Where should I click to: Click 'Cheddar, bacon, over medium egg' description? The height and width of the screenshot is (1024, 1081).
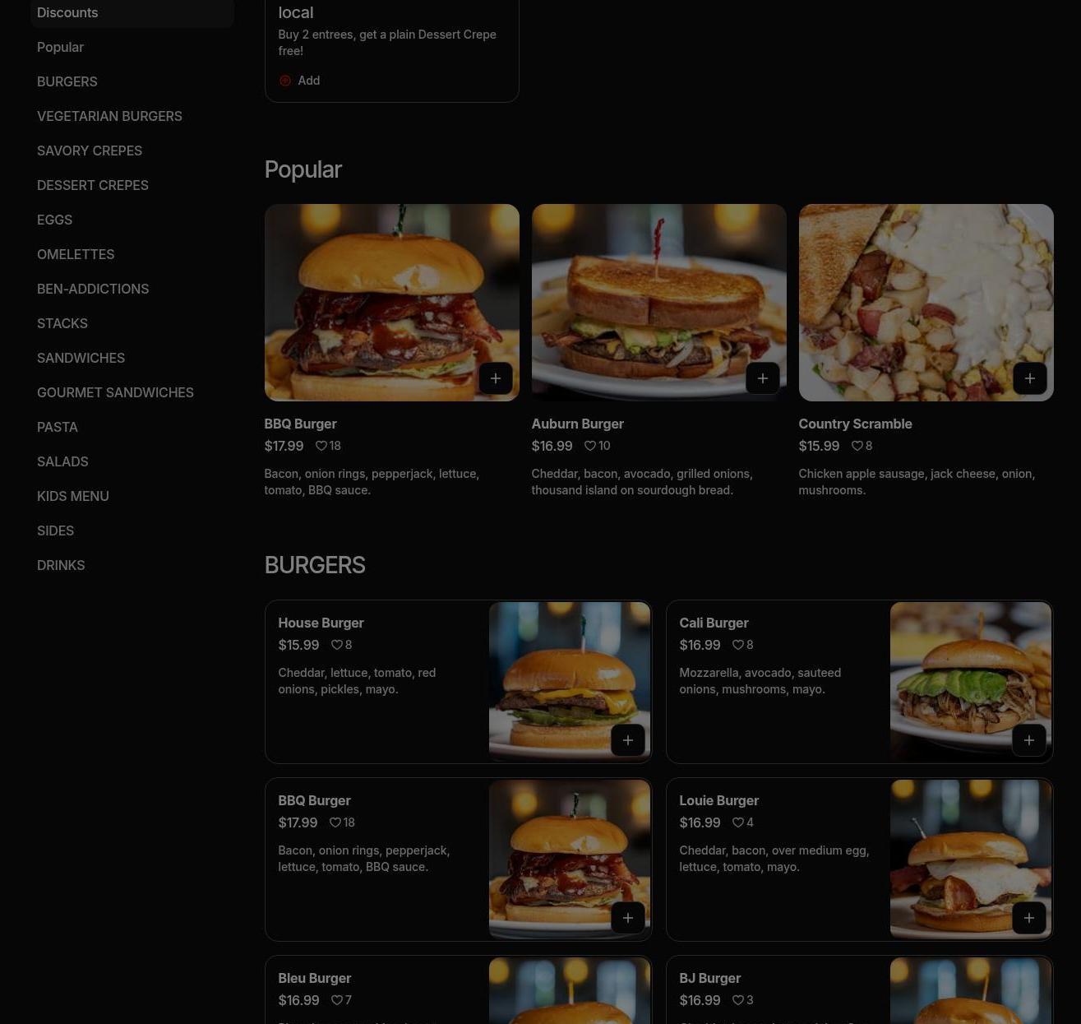(x=774, y=859)
